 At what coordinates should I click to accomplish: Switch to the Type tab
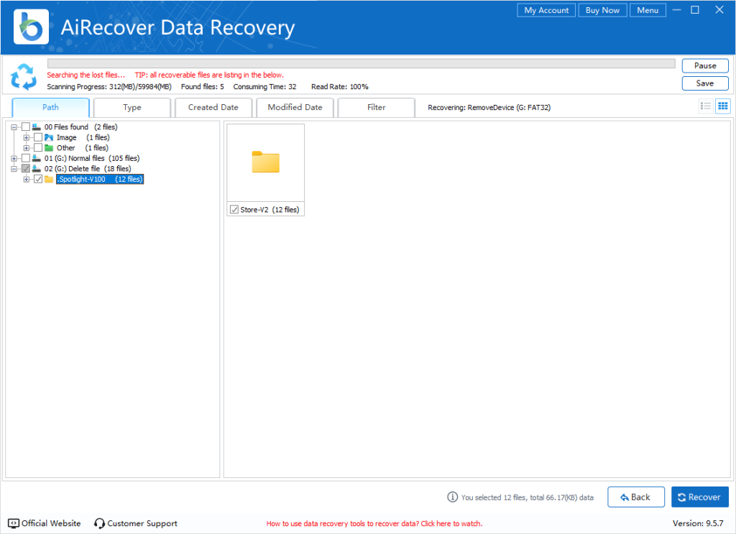click(132, 106)
